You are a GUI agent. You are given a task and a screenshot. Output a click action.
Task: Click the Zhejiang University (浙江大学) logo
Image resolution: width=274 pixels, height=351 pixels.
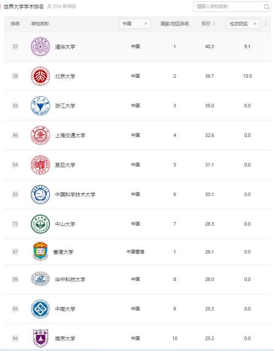click(40, 106)
